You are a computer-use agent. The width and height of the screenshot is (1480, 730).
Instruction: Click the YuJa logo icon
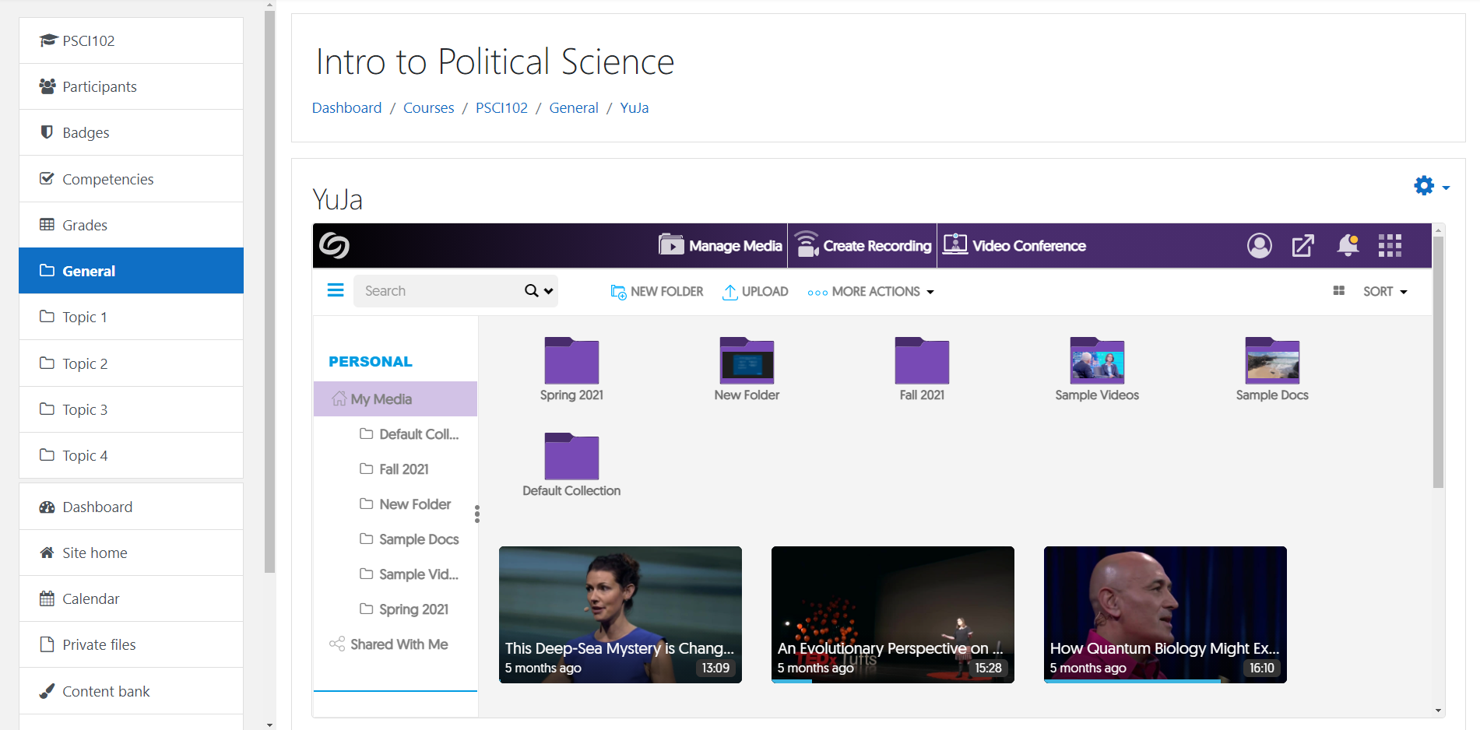pos(334,246)
